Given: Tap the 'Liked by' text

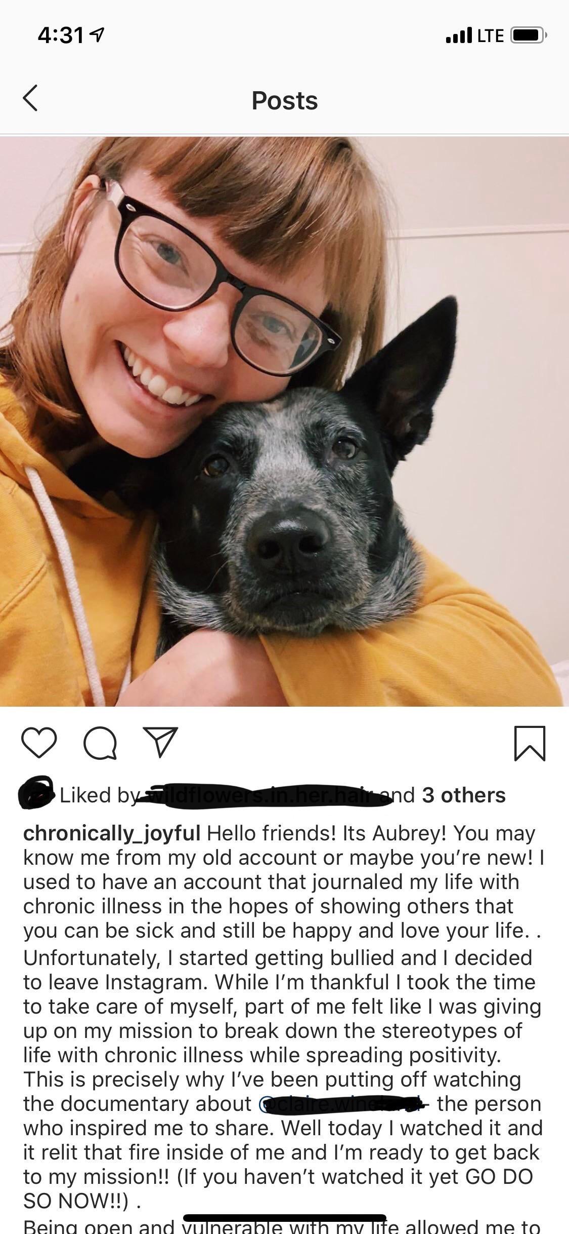Looking at the screenshot, I should (98, 795).
